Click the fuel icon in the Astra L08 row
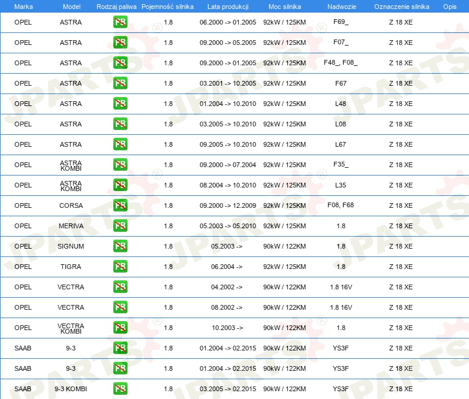Image resolution: width=469 pixels, height=399 pixels. [x=120, y=123]
